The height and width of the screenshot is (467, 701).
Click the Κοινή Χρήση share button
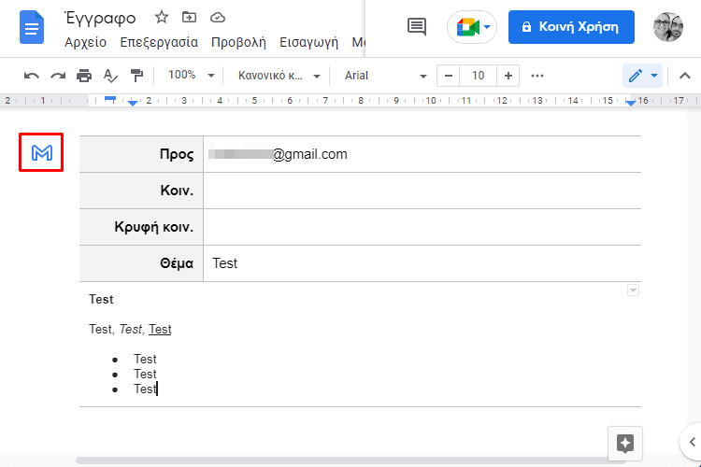click(571, 27)
